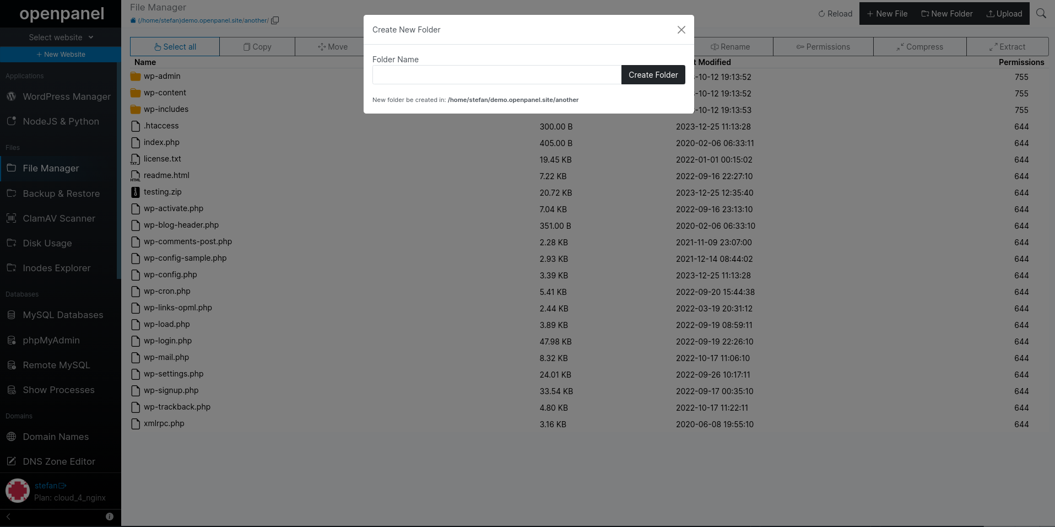Click the license.txt file icon

[136, 159]
